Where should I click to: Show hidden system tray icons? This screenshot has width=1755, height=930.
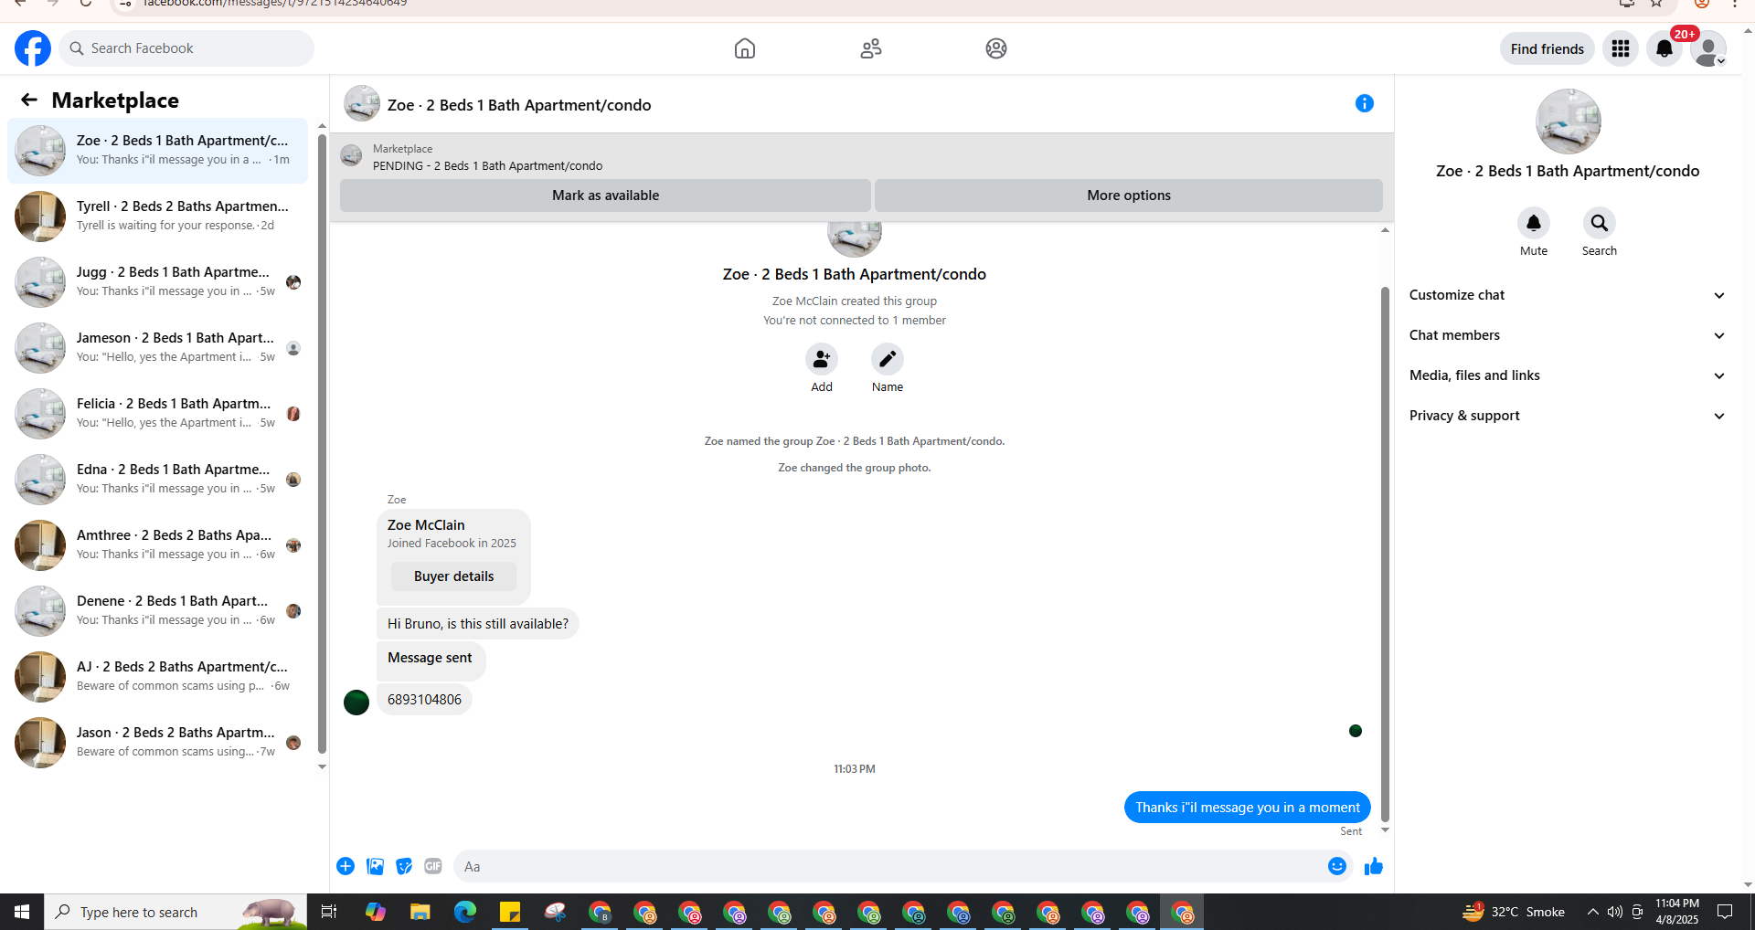coord(1592,912)
